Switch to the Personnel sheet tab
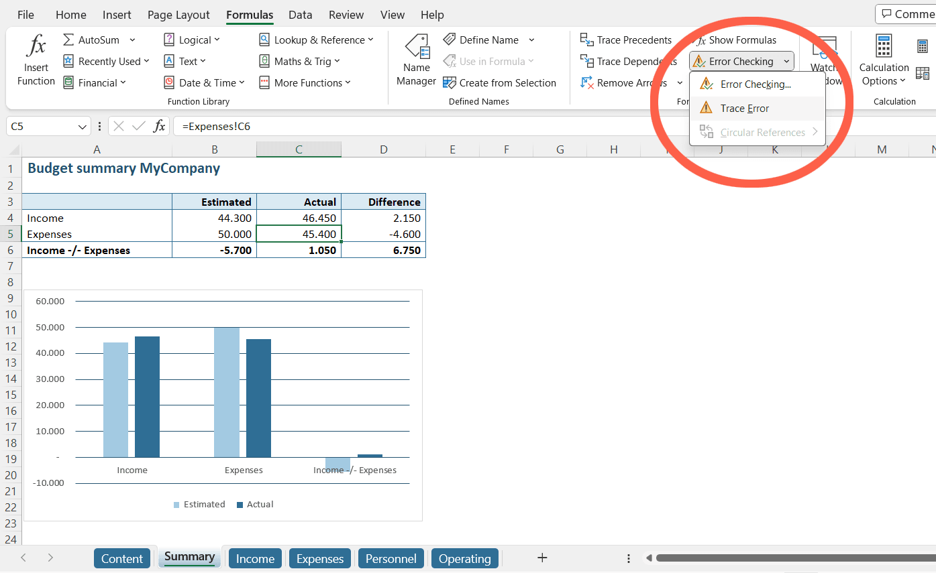Viewport: 936px width, 573px height. [x=391, y=558]
